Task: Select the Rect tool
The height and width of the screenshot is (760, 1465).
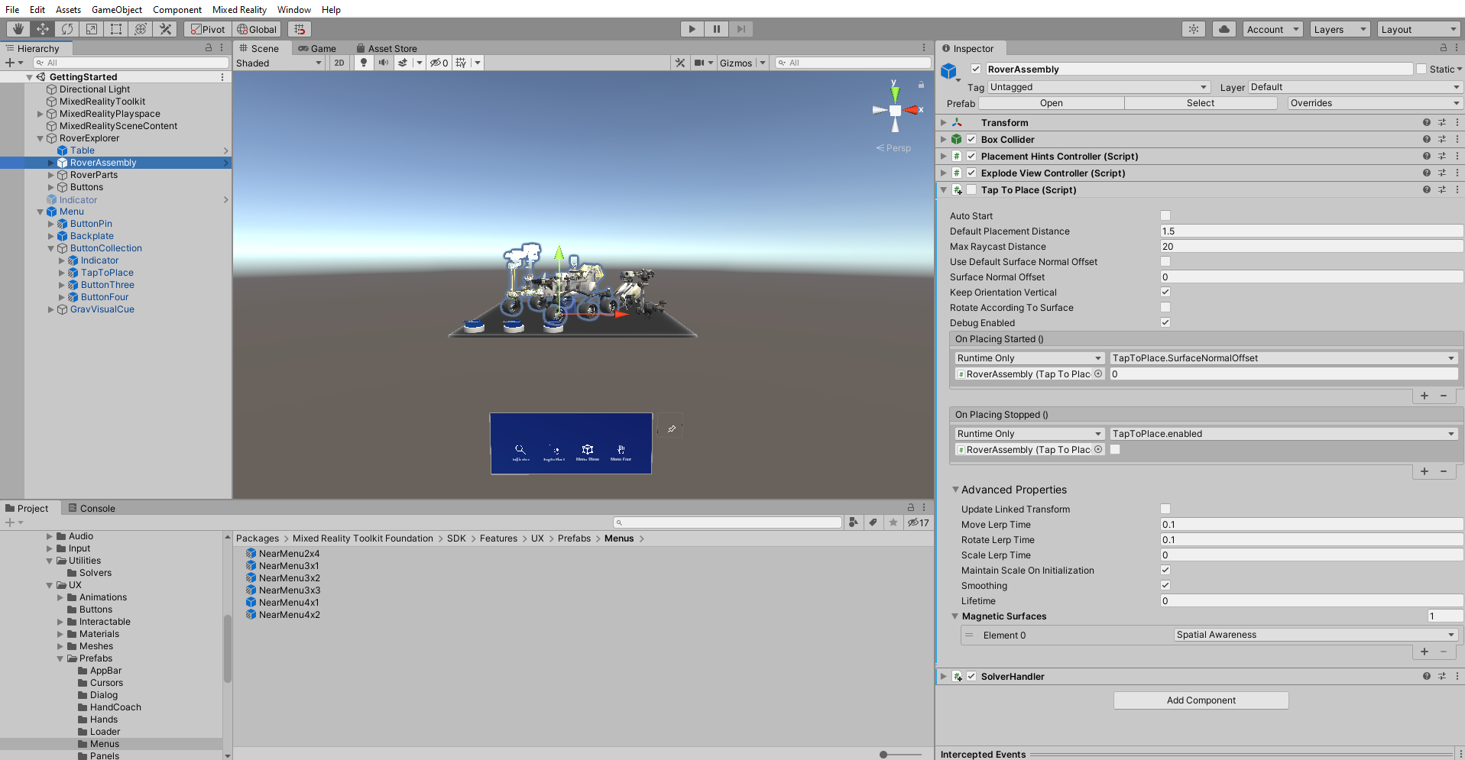Action: [x=116, y=29]
